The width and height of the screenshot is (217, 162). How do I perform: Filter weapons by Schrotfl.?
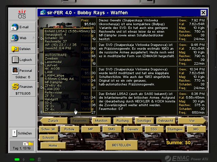tap(48, 137)
